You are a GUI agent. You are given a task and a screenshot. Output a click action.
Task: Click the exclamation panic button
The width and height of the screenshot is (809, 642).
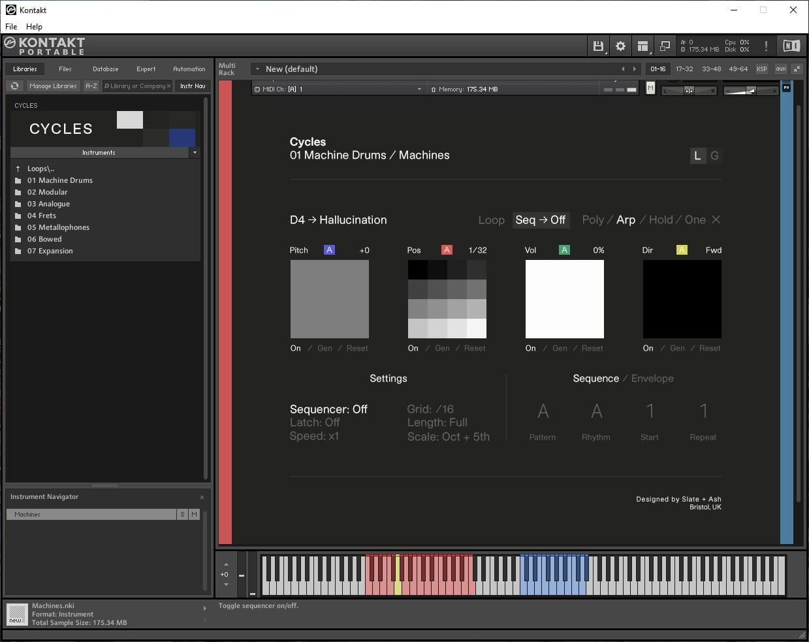(766, 46)
